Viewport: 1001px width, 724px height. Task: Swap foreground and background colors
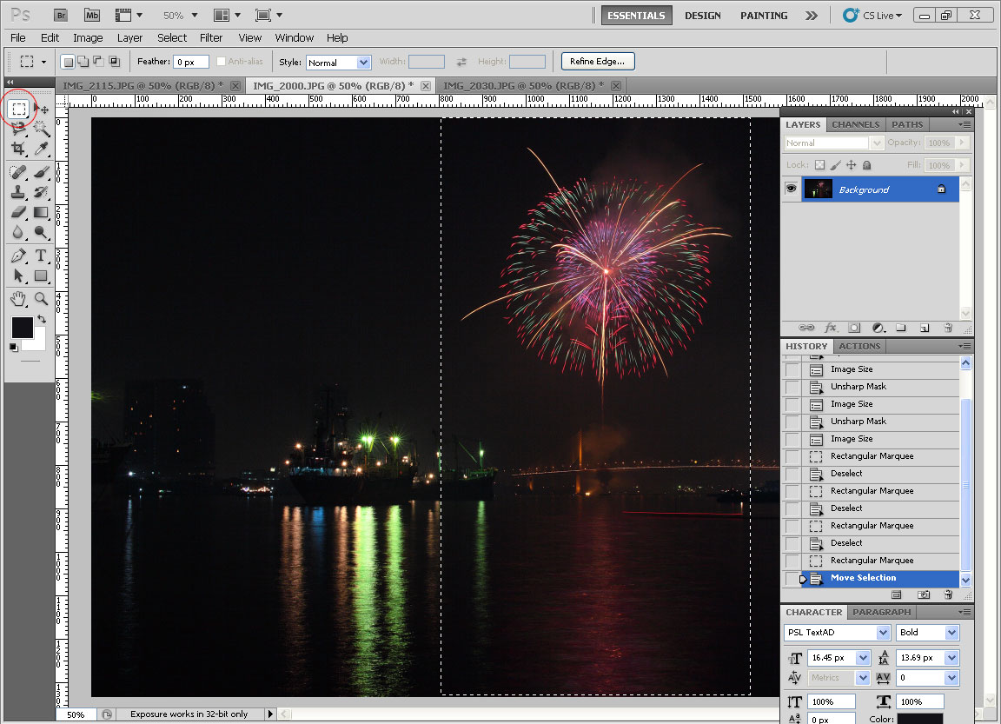tap(41, 320)
